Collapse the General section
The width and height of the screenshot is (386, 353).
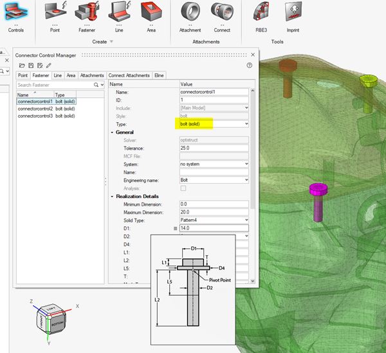click(x=113, y=132)
